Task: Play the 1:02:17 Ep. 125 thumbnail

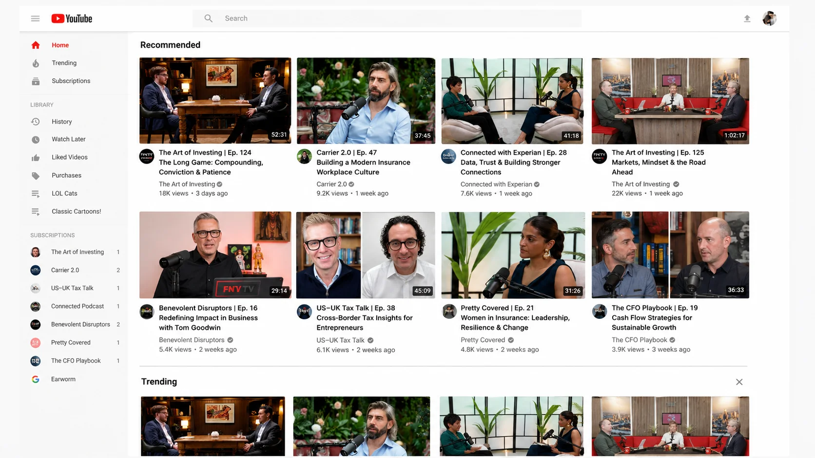Action: point(670,101)
